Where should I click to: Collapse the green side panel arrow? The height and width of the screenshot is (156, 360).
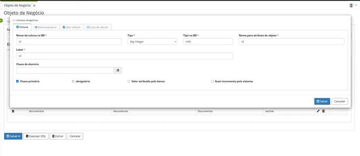coord(1,21)
